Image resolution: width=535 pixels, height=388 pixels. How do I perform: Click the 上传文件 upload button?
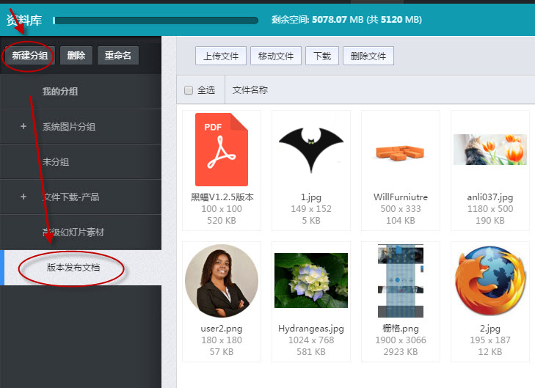[221, 56]
